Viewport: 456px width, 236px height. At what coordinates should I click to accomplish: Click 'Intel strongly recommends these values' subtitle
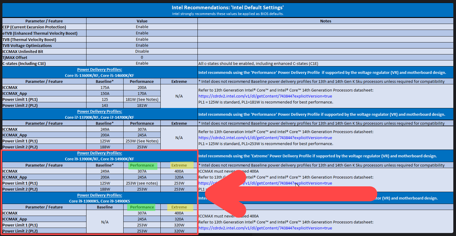(x=228, y=14)
